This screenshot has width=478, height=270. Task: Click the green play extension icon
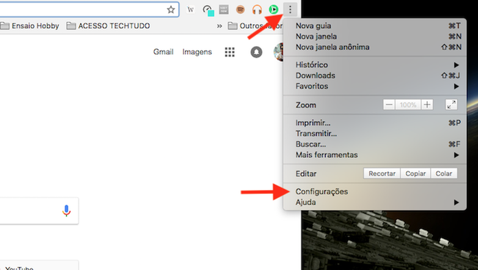click(x=274, y=10)
